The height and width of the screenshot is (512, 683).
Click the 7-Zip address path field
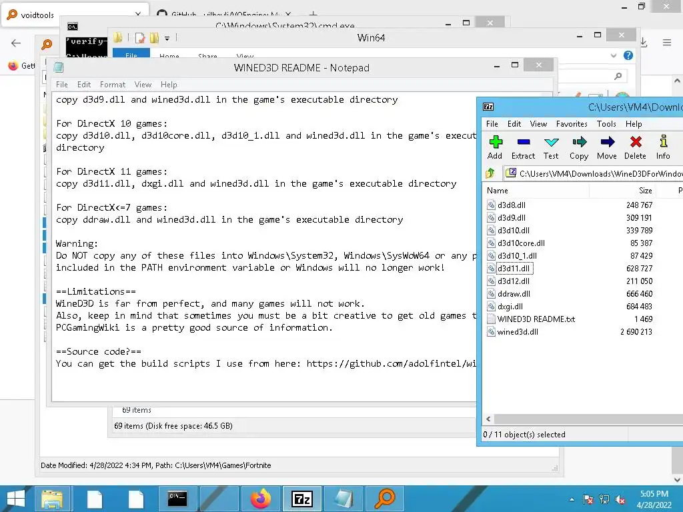593,173
